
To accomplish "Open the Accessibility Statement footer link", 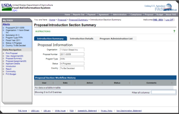I will [x=87, y=111].
